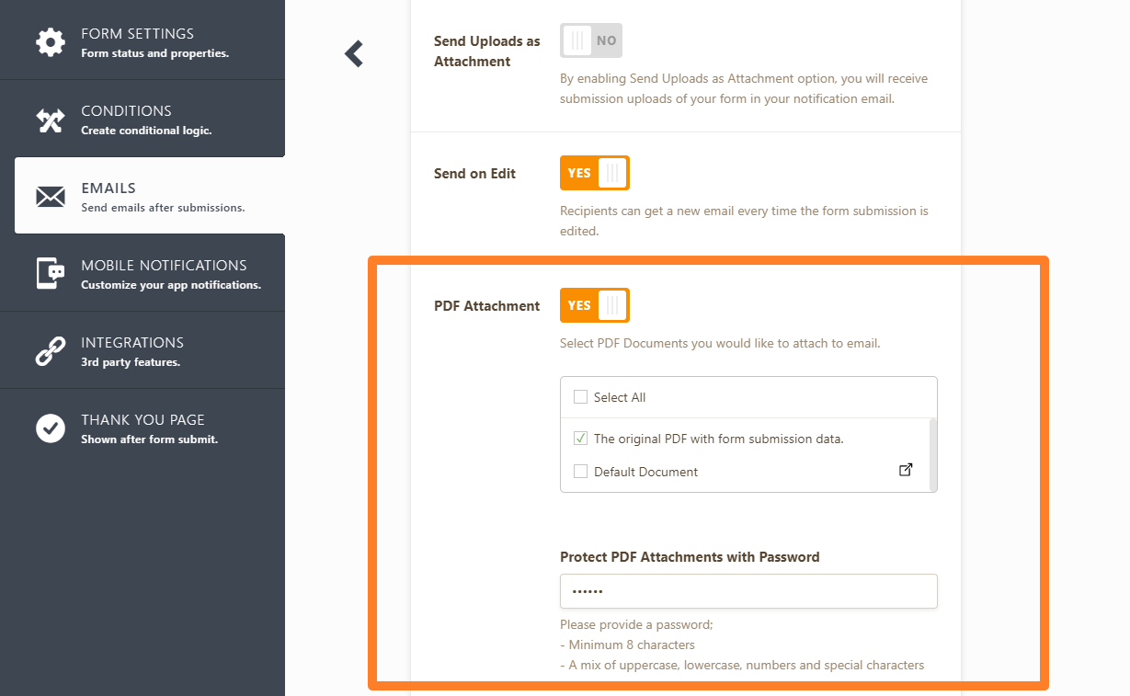Open Default Document via external link icon

coord(906,470)
